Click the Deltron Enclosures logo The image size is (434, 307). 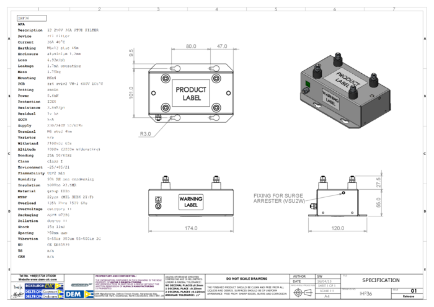(44, 296)
